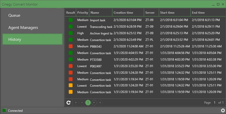226x114 pixels.
Task: Jump to the last page button
Action: click(x=100, y=103)
